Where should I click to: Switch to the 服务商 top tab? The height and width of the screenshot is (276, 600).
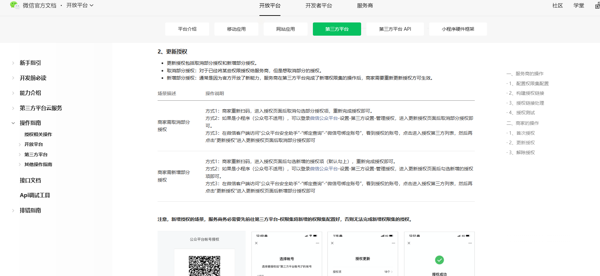[x=365, y=6]
